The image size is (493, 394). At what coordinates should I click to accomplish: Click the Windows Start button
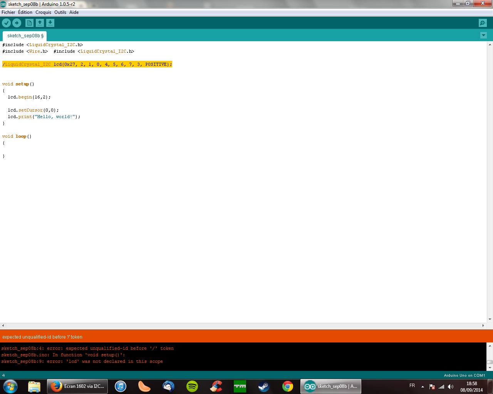pos(10,386)
